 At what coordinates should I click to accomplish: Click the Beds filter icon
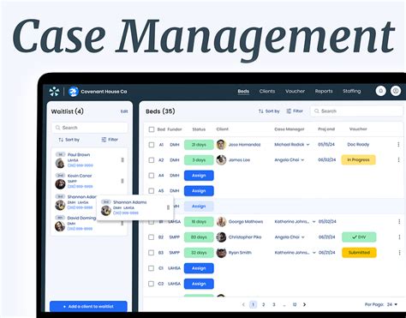(x=289, y=111)
